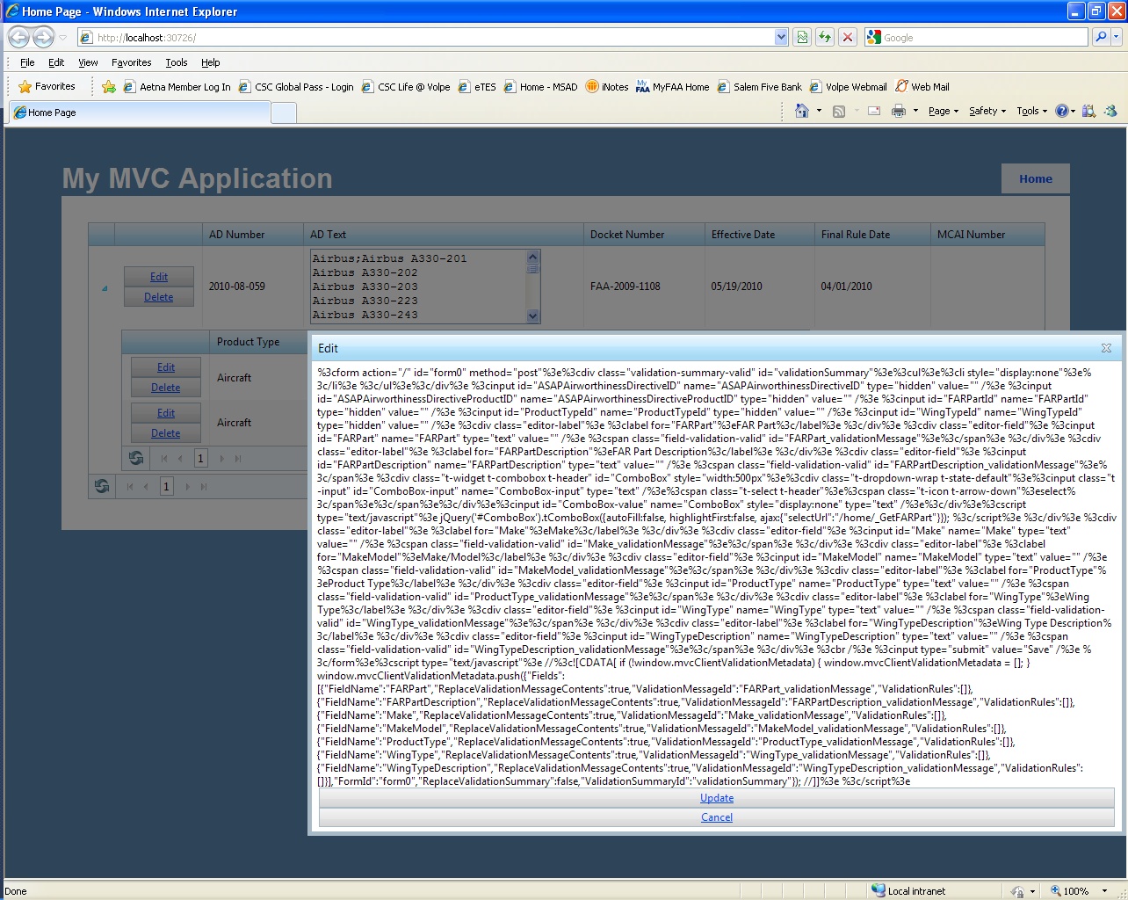Click the AD Text list scroll down arrow
This screenshot has height=900, width=1128.
click(532, 316)
